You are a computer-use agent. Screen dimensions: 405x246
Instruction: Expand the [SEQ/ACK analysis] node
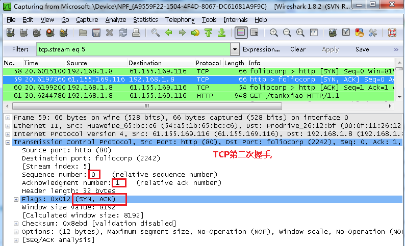click(16, 240)
